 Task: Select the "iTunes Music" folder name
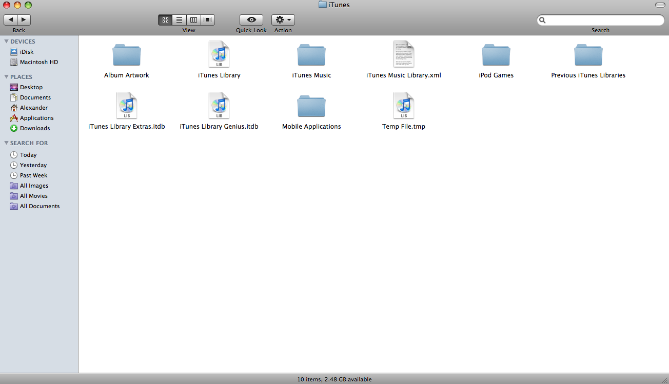[x=311, y=75]
